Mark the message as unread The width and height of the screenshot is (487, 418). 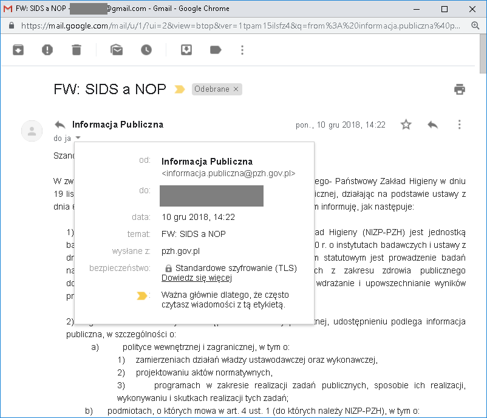tap(117, 50)
